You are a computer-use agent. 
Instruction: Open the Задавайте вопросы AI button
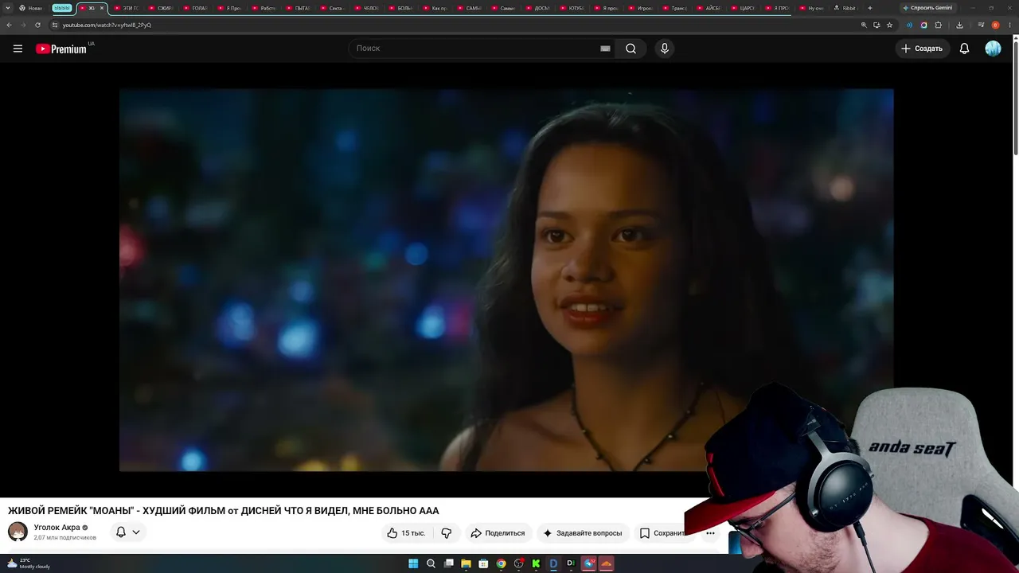click(x=582, y=533)
